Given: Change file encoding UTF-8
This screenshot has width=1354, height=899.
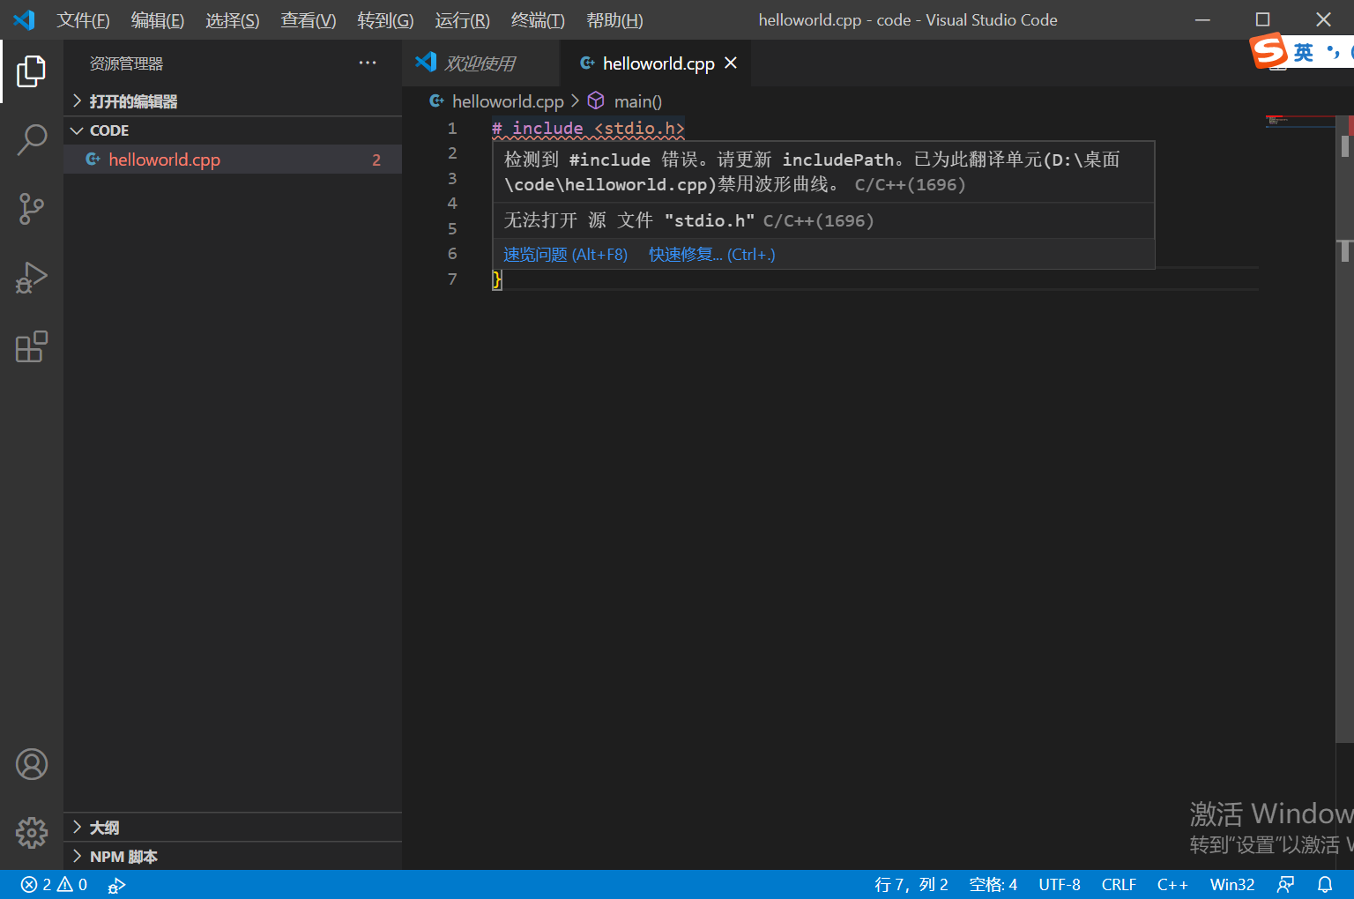Looking at the screenshot, I should 1059,884.
